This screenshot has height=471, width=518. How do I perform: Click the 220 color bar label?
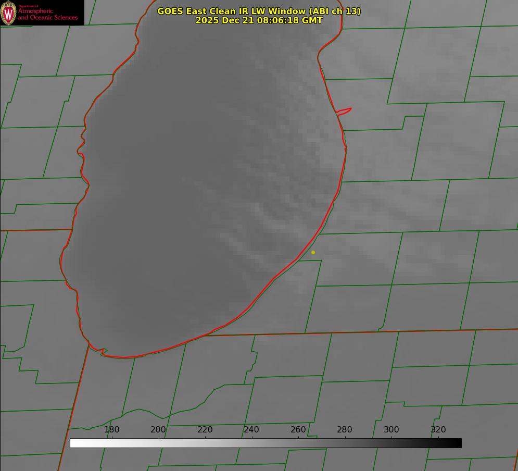205,430
